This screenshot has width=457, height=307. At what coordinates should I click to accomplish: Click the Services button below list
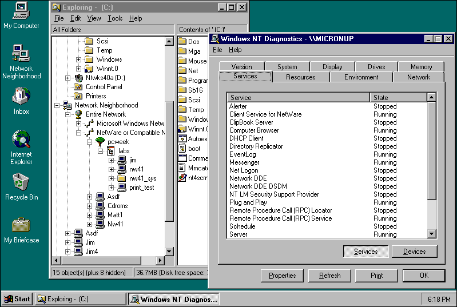point(366,252)
